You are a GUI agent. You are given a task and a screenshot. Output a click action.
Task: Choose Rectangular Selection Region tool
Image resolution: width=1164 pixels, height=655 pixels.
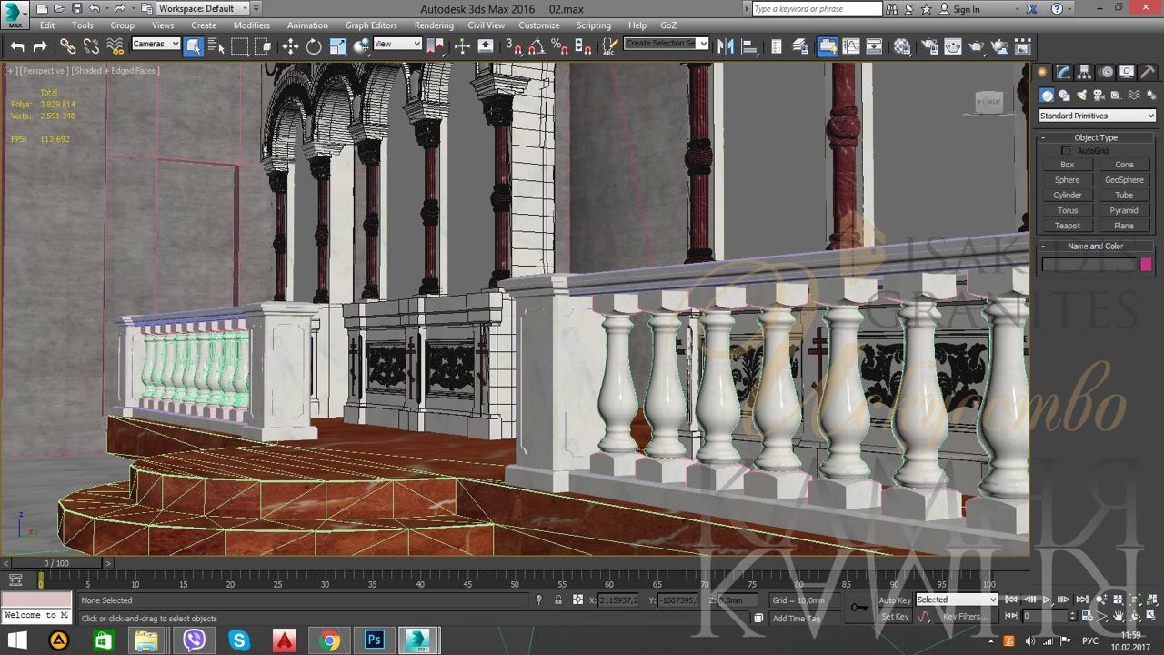click(239, 46)
